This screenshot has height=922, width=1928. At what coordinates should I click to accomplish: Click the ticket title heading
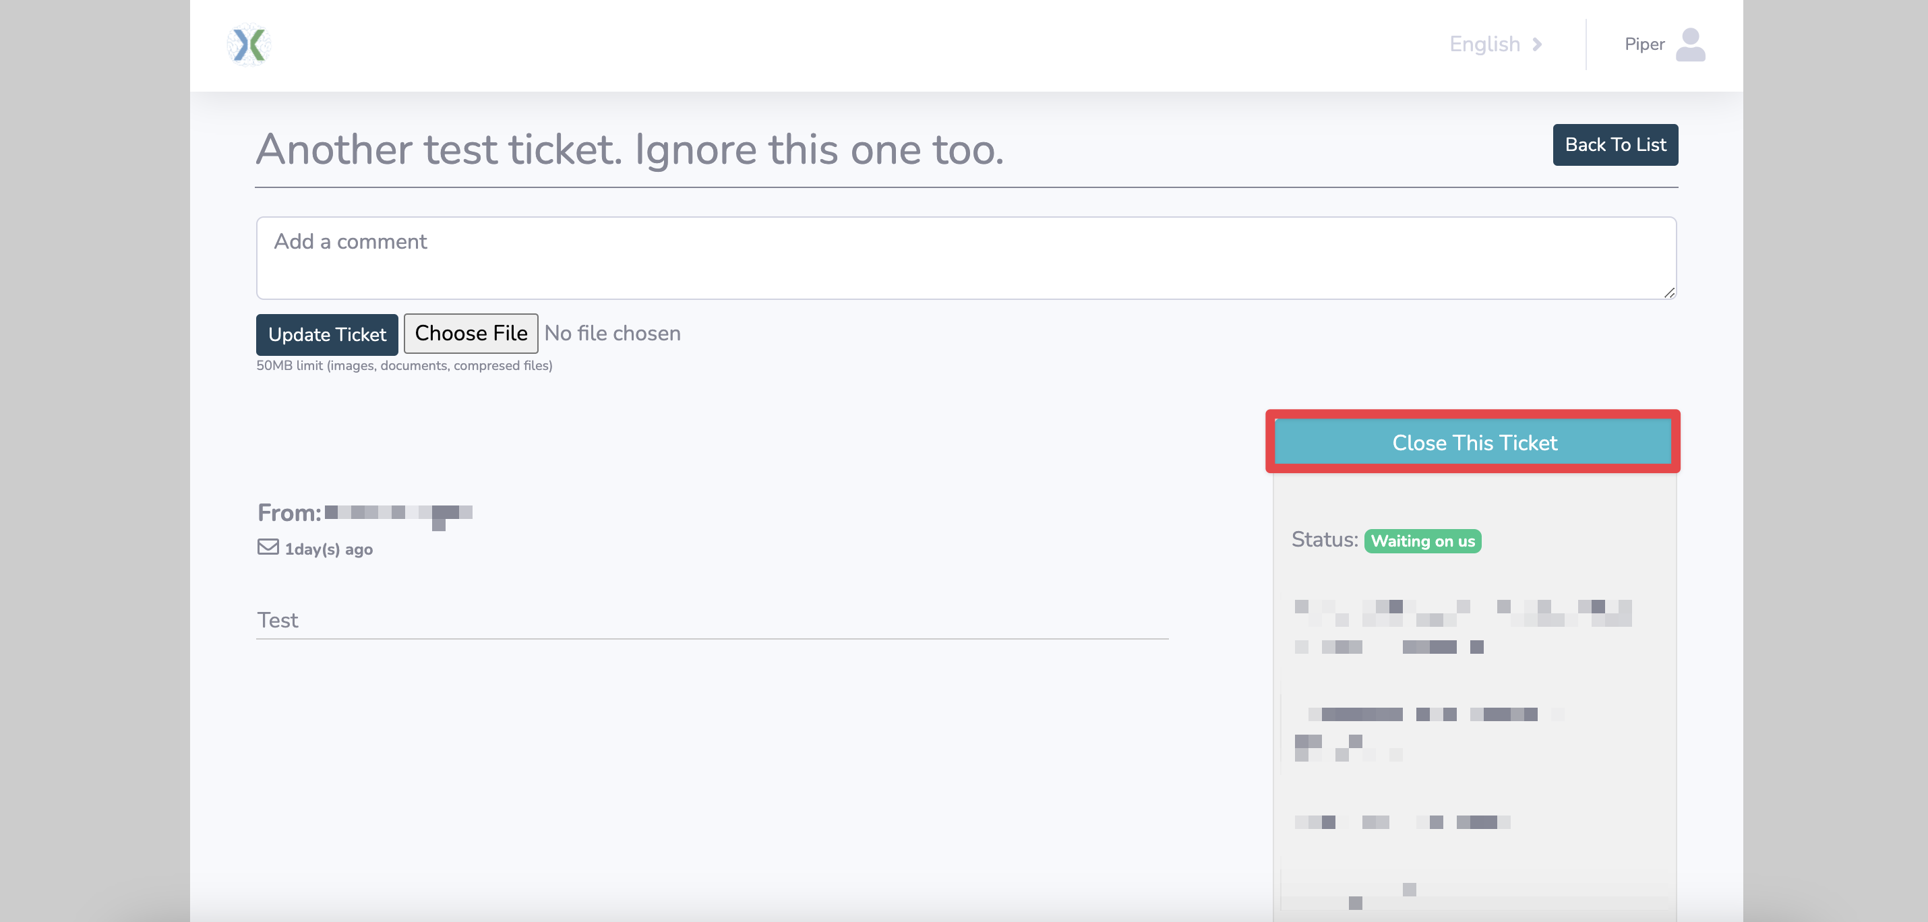click(629, 150)
